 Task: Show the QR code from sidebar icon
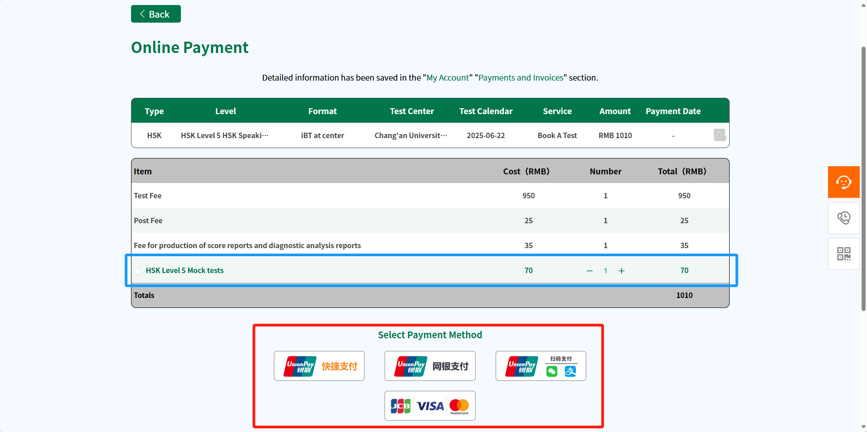(843, 254)
